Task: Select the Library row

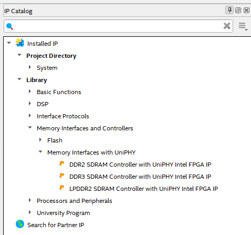Action: (x=37, y=80)
